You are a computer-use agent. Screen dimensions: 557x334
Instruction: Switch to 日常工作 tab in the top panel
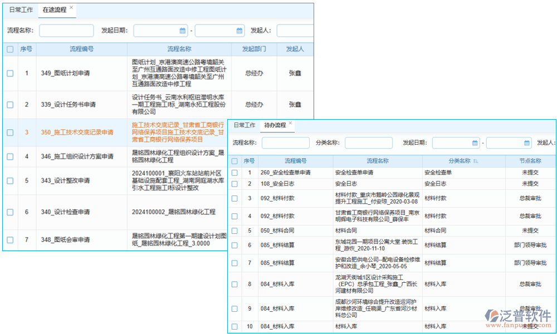[21, 10]
